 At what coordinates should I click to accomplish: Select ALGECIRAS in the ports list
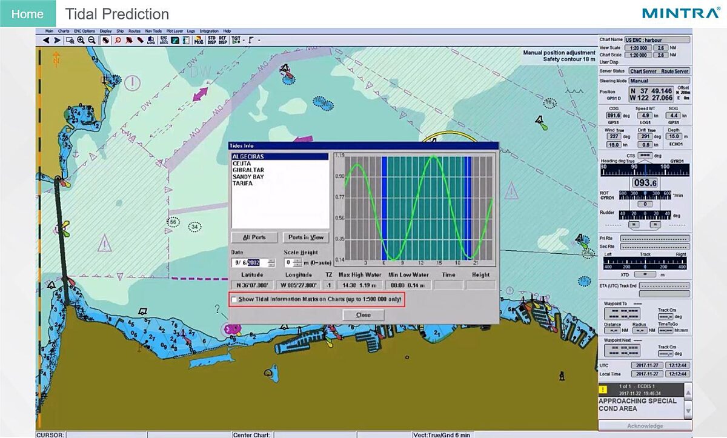click(x=280, y=156)
